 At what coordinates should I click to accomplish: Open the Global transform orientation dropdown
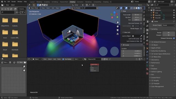coord(76,5)
